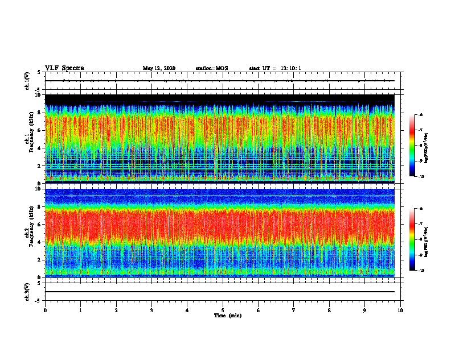Select the "May 12, 2020" date label
This screenshot has width=451, height=348.
pyautogui.click(x=159, y=68)
